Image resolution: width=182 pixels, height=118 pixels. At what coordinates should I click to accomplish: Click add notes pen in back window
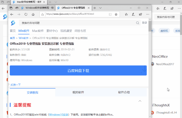(165, 8)
